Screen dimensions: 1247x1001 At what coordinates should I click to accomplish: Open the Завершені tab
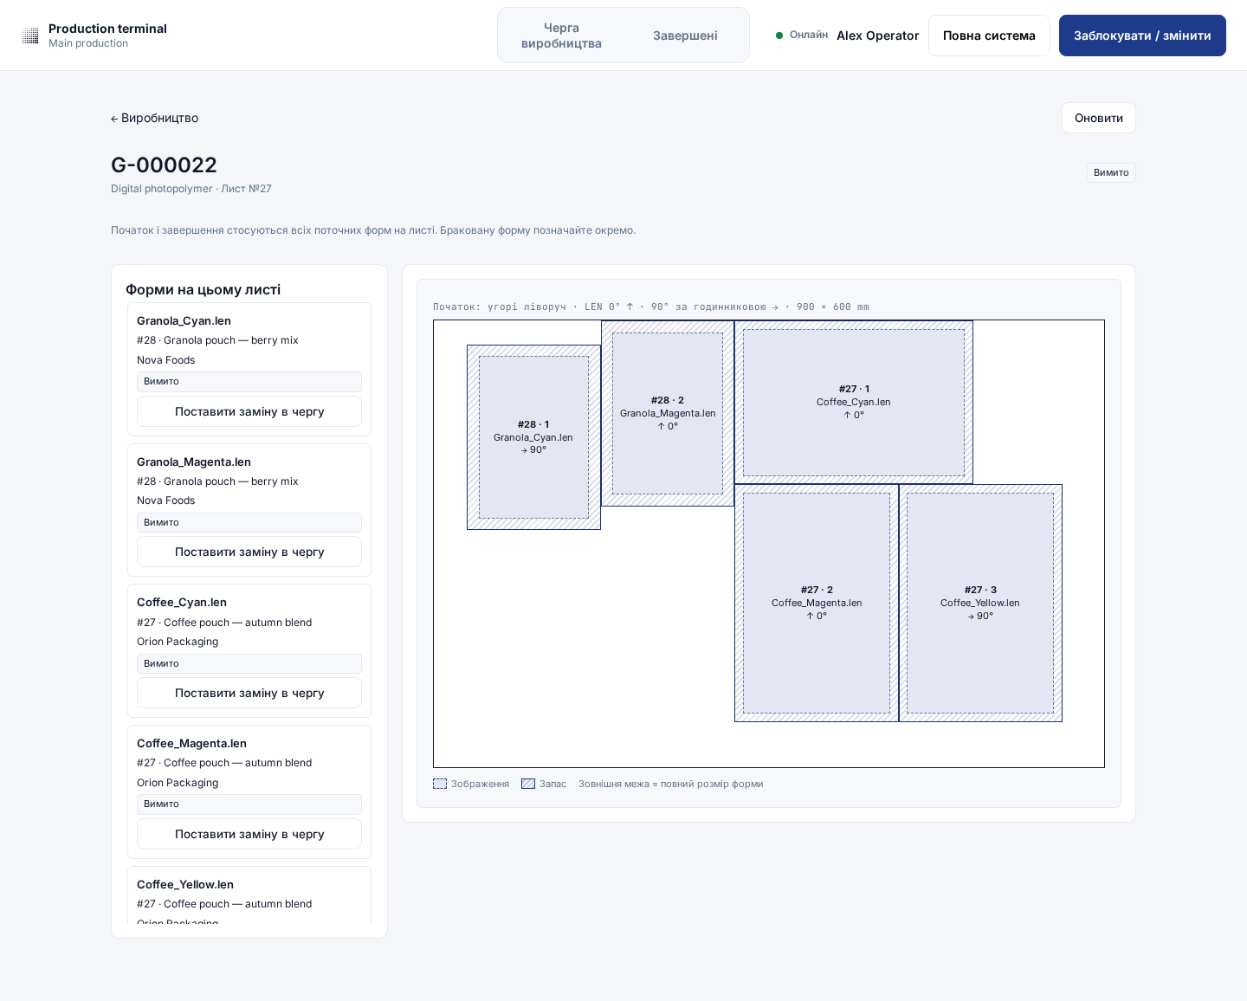tap(685, 36)
